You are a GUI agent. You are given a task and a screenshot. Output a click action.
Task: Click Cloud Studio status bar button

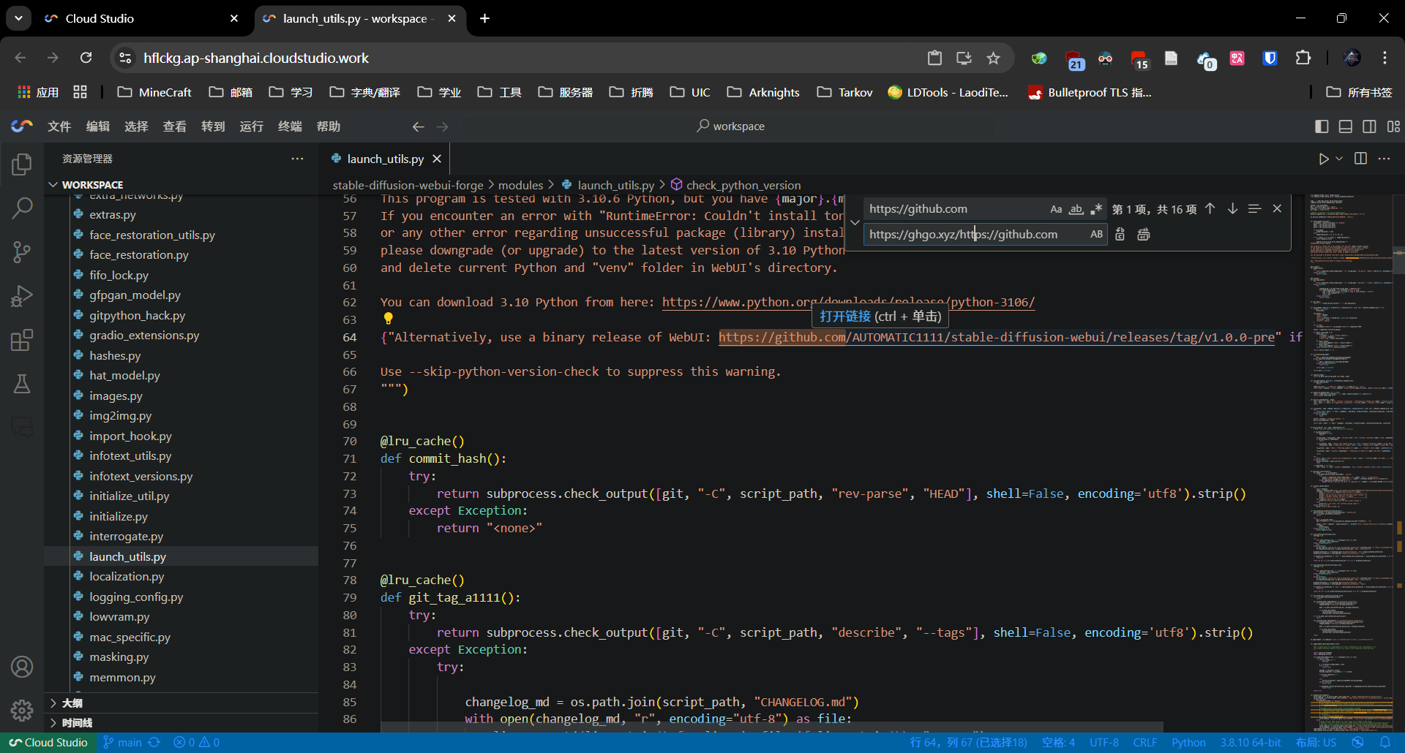(48, 742)
